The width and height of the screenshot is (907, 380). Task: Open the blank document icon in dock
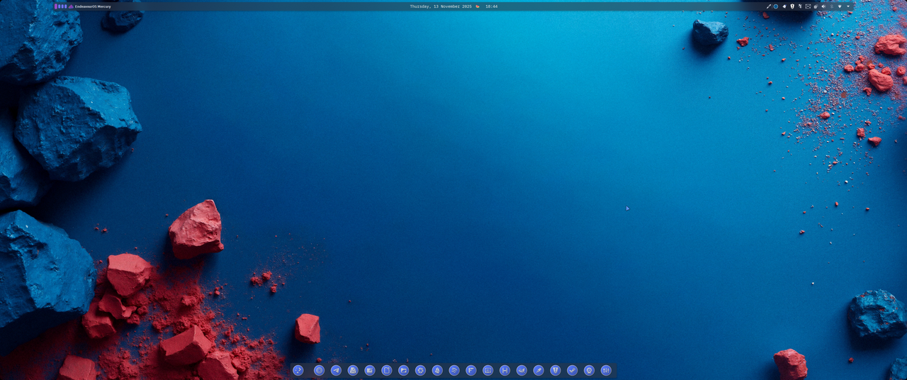387,370
